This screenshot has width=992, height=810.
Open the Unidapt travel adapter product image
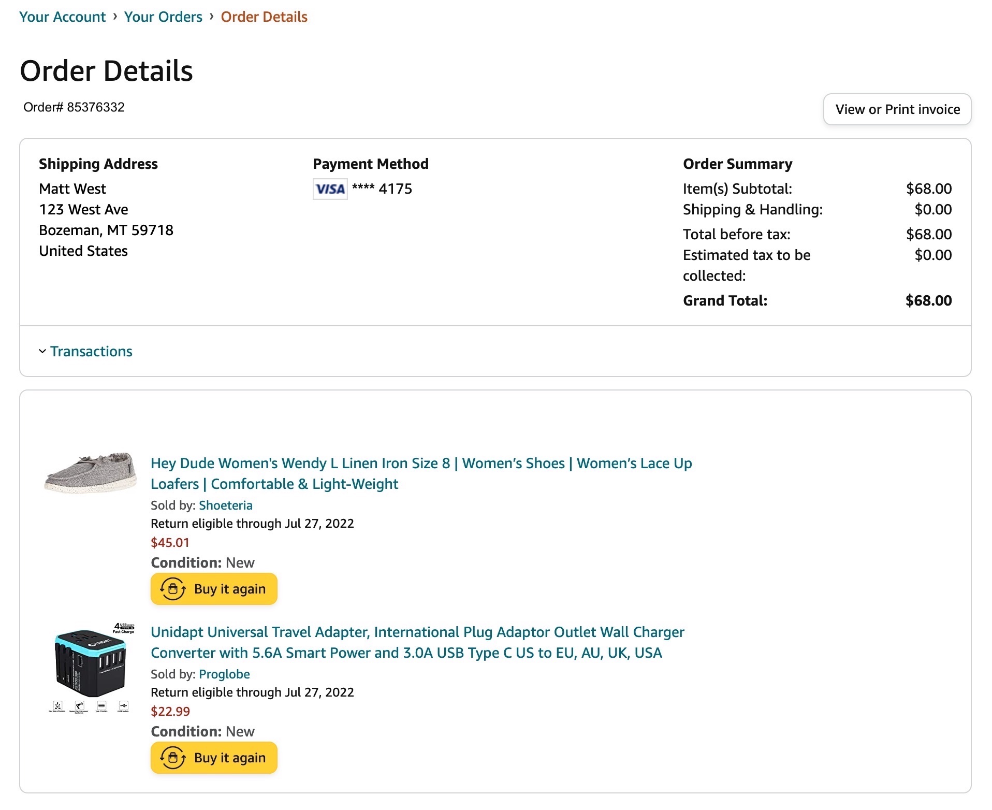click(x=91, y=668)
